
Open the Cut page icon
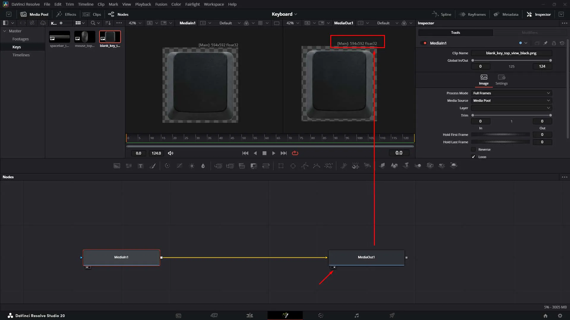coord(214,316)
